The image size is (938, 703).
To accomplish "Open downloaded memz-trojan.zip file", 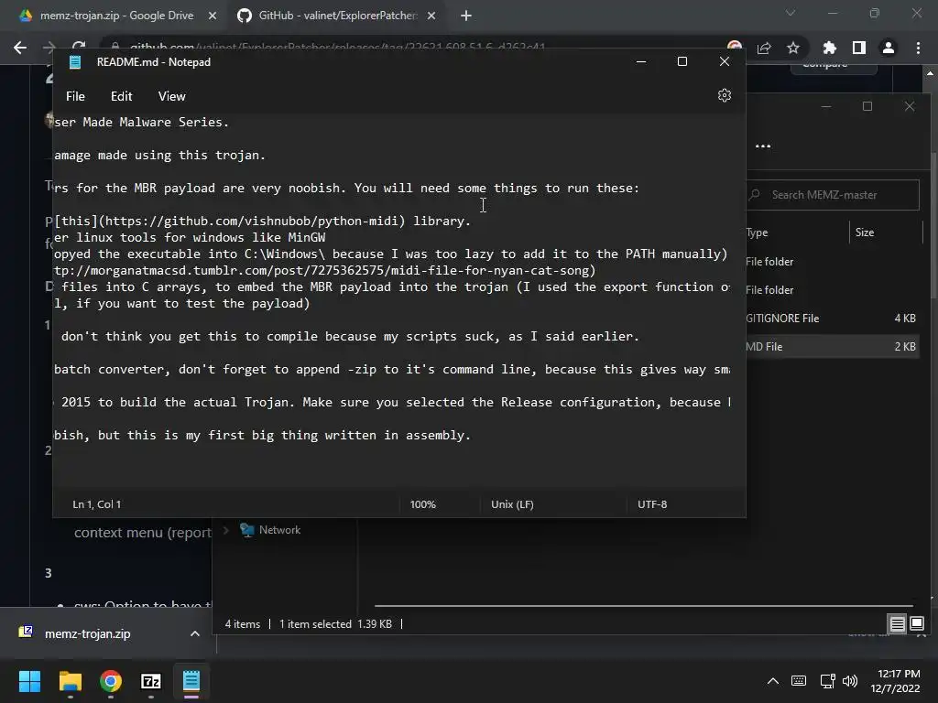I will point(87,633).
